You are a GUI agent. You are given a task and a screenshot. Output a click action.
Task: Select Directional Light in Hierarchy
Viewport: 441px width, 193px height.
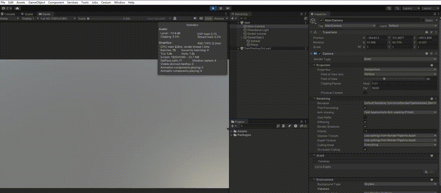pyautogui.click(x=258, y=30)
